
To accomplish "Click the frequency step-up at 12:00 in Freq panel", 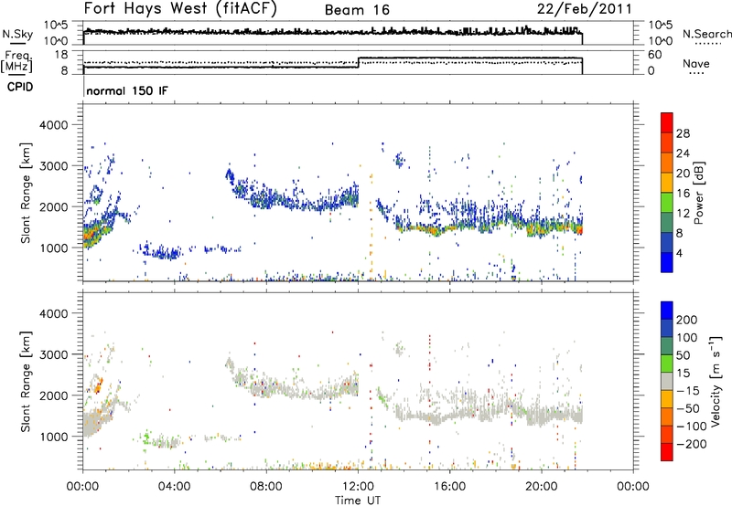I will tap(358, 63).
